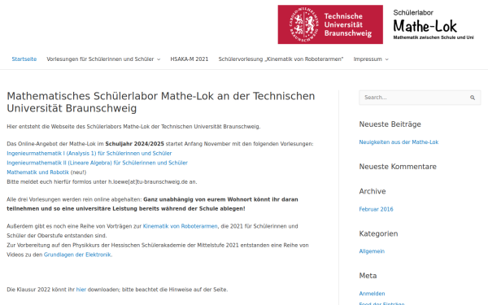This screenshot has height=305, width=488.
Task: Follow the Kinematik von Roboterarmen text link
Action: (181, 226)
